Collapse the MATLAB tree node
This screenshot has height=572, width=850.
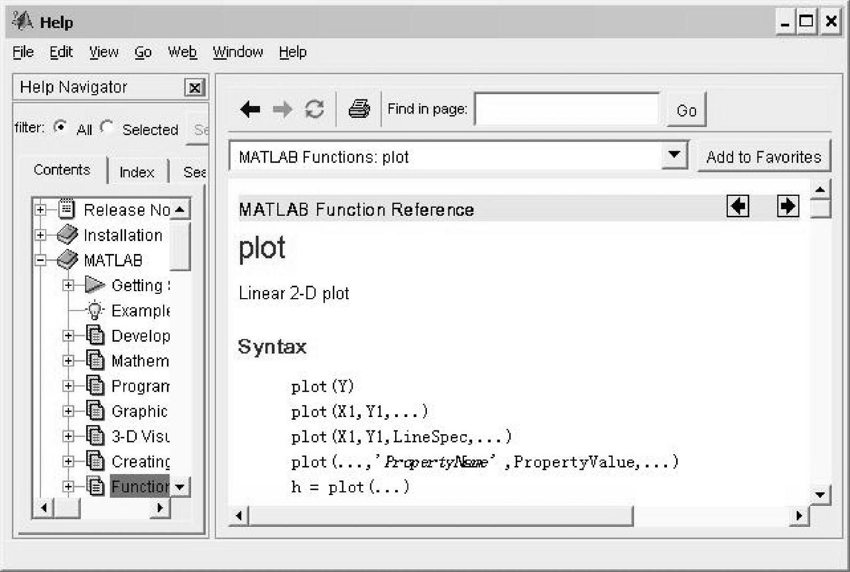[x=40, y=260]
